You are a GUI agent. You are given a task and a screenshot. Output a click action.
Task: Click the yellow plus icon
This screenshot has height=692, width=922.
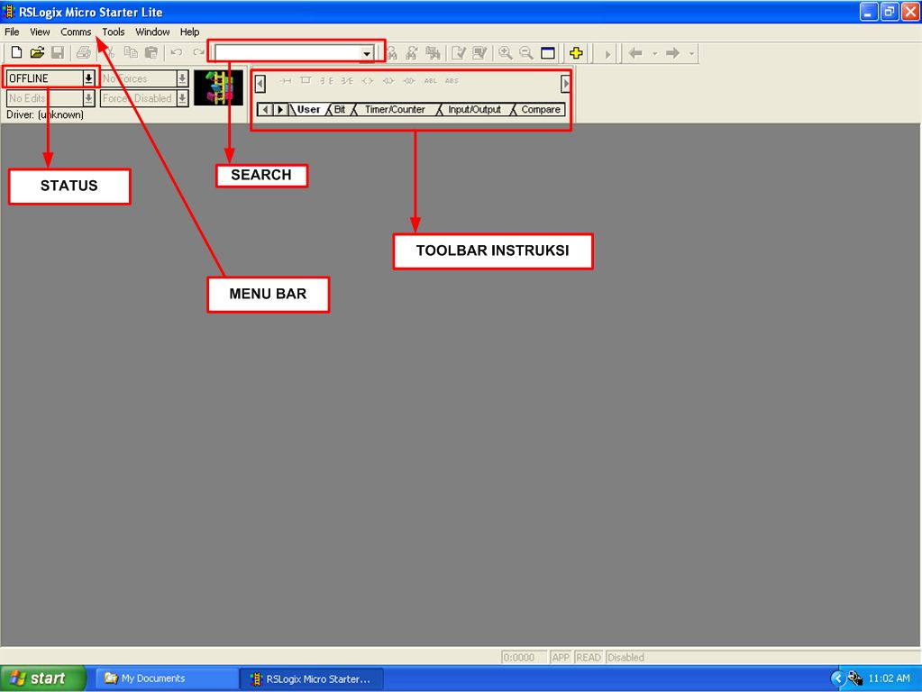[x=576, y=53]
